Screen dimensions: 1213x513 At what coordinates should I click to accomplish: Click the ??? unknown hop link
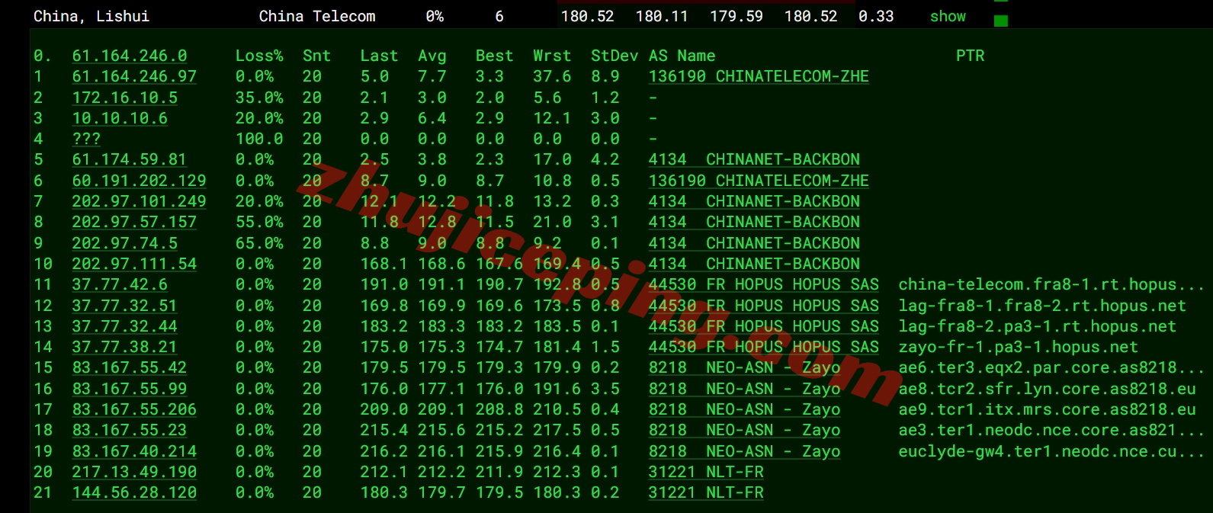point(86,139)
